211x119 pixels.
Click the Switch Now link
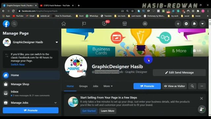17,64
